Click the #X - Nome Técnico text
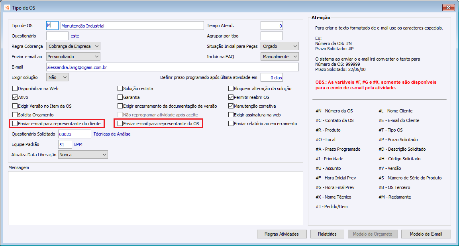The width and height of the screenshot is (459, 246). [333, 197]
